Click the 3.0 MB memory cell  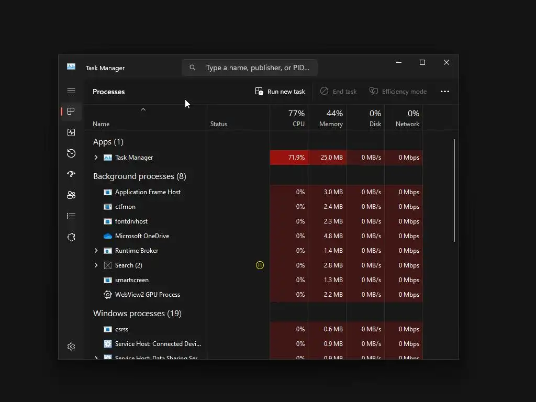point(328,192)
